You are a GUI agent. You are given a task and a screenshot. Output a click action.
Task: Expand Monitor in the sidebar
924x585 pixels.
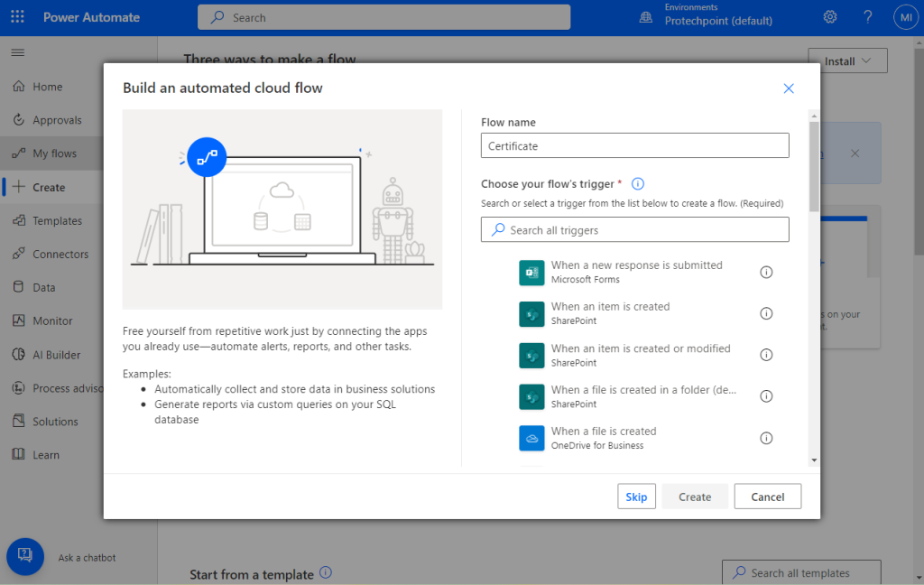(51, 321)
